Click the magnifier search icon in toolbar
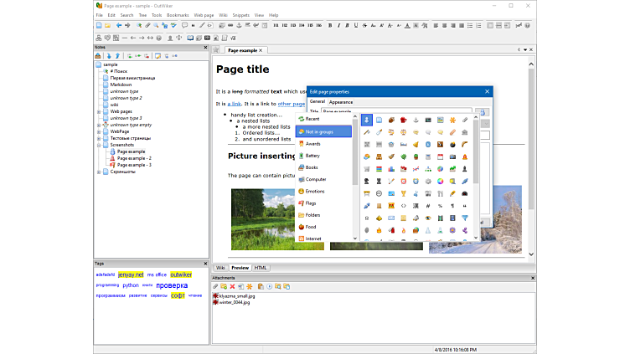 pyautogui.click(x=156, y=25)
